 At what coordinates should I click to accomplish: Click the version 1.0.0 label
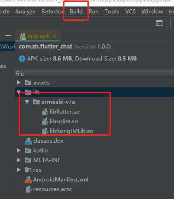pos(93,47)
